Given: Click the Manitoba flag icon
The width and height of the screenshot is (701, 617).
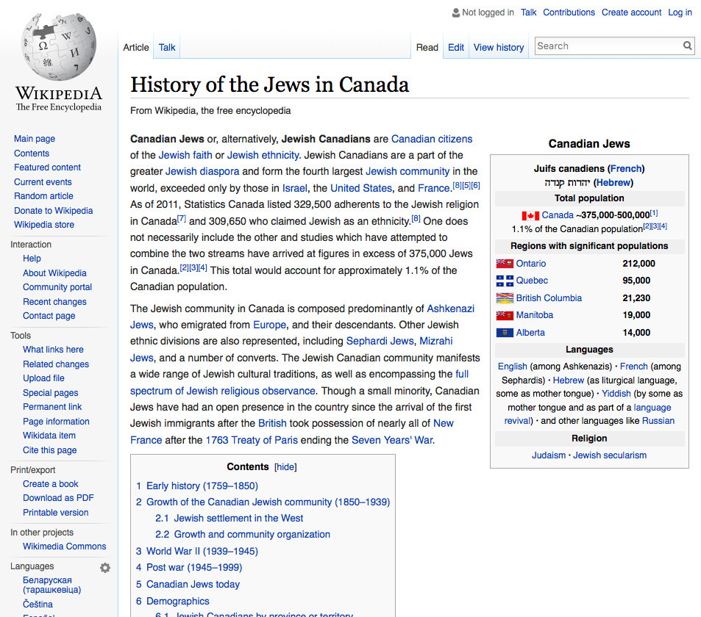Looking at the screenshot, I should click(506, 314).
